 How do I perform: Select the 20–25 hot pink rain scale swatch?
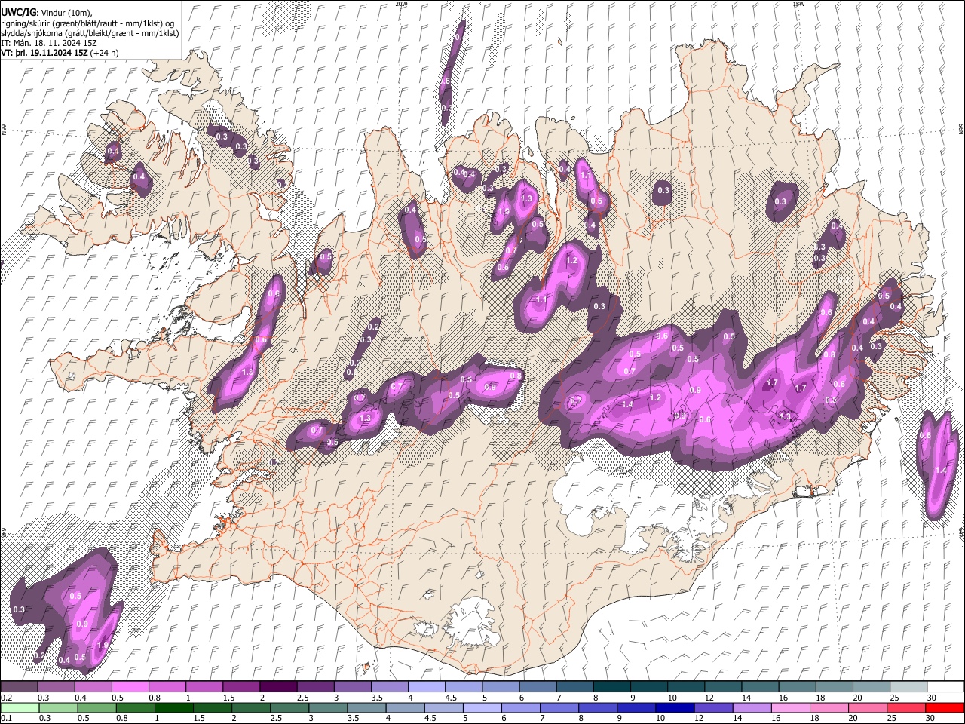tap(868, 707)
